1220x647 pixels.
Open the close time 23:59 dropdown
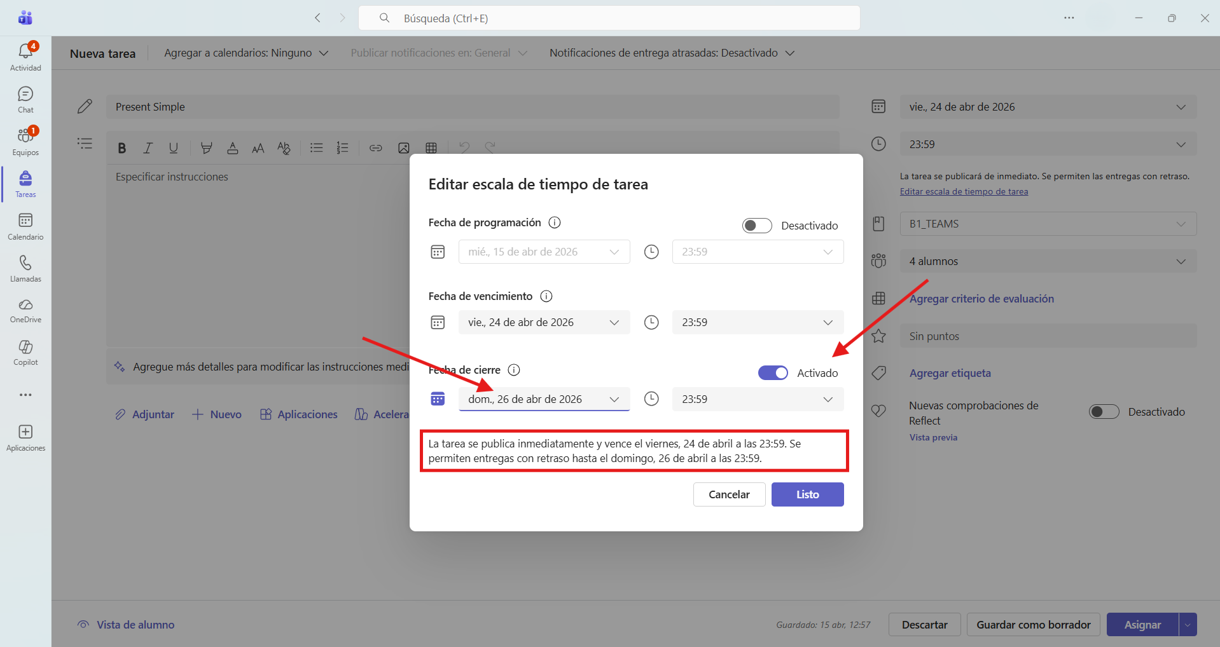758,399
